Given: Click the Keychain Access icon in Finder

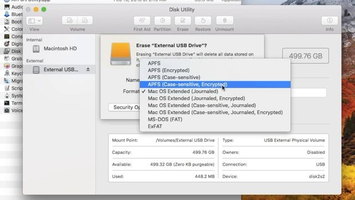Looking at the screenshot, I should pyautogui.click(x=7, y=73).
